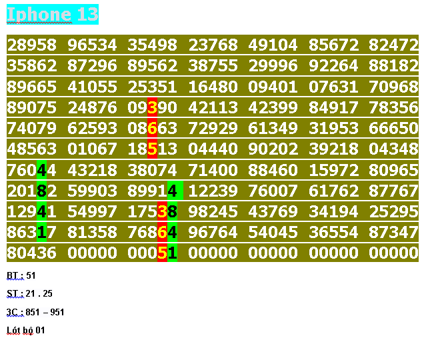Select number 87296

92,65
